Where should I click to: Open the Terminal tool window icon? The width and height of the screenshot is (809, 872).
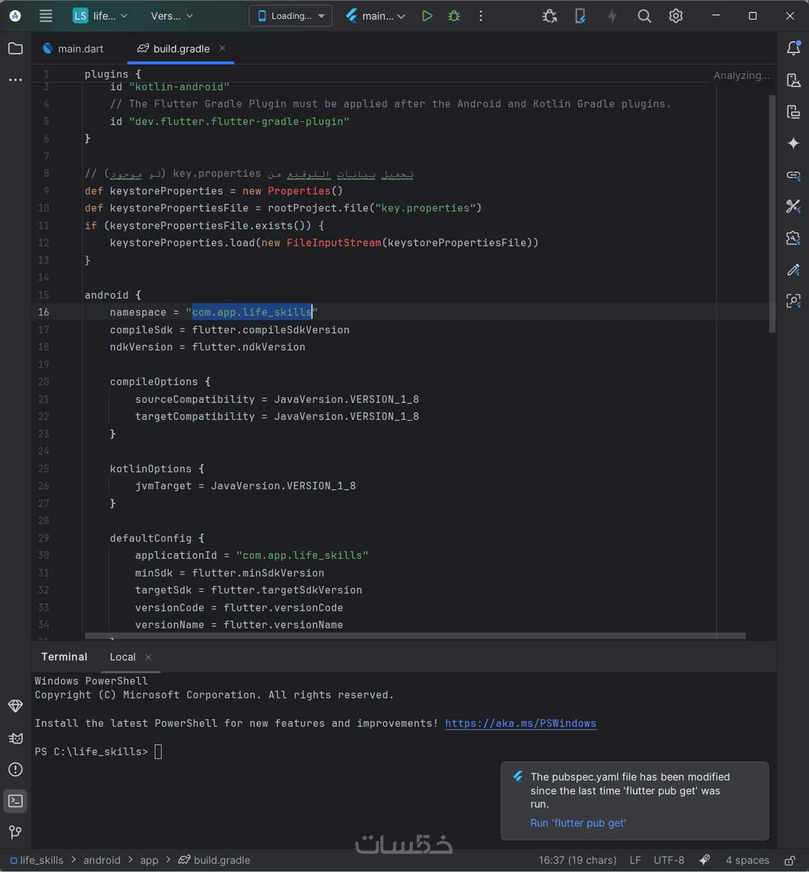[16, 801]
